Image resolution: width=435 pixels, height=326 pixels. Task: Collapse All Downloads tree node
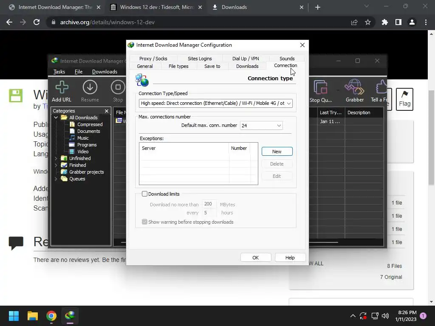pyautogui.click(x=56, y=118)
